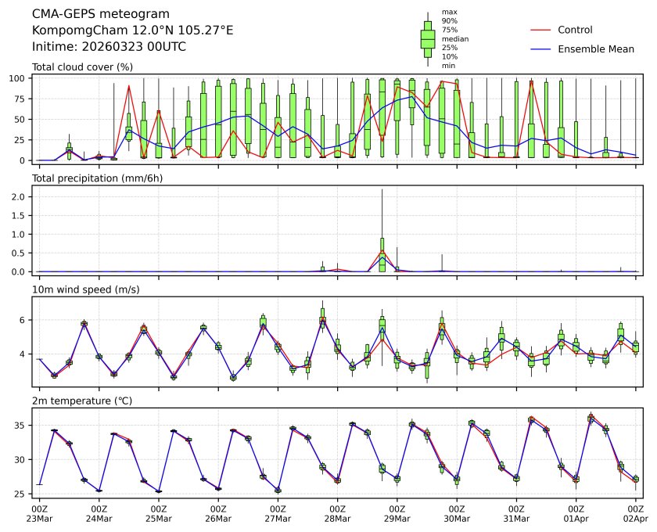Select the "Control" legend label
The width and height of the screenshot is (657, 532).
tap(575, 31)
